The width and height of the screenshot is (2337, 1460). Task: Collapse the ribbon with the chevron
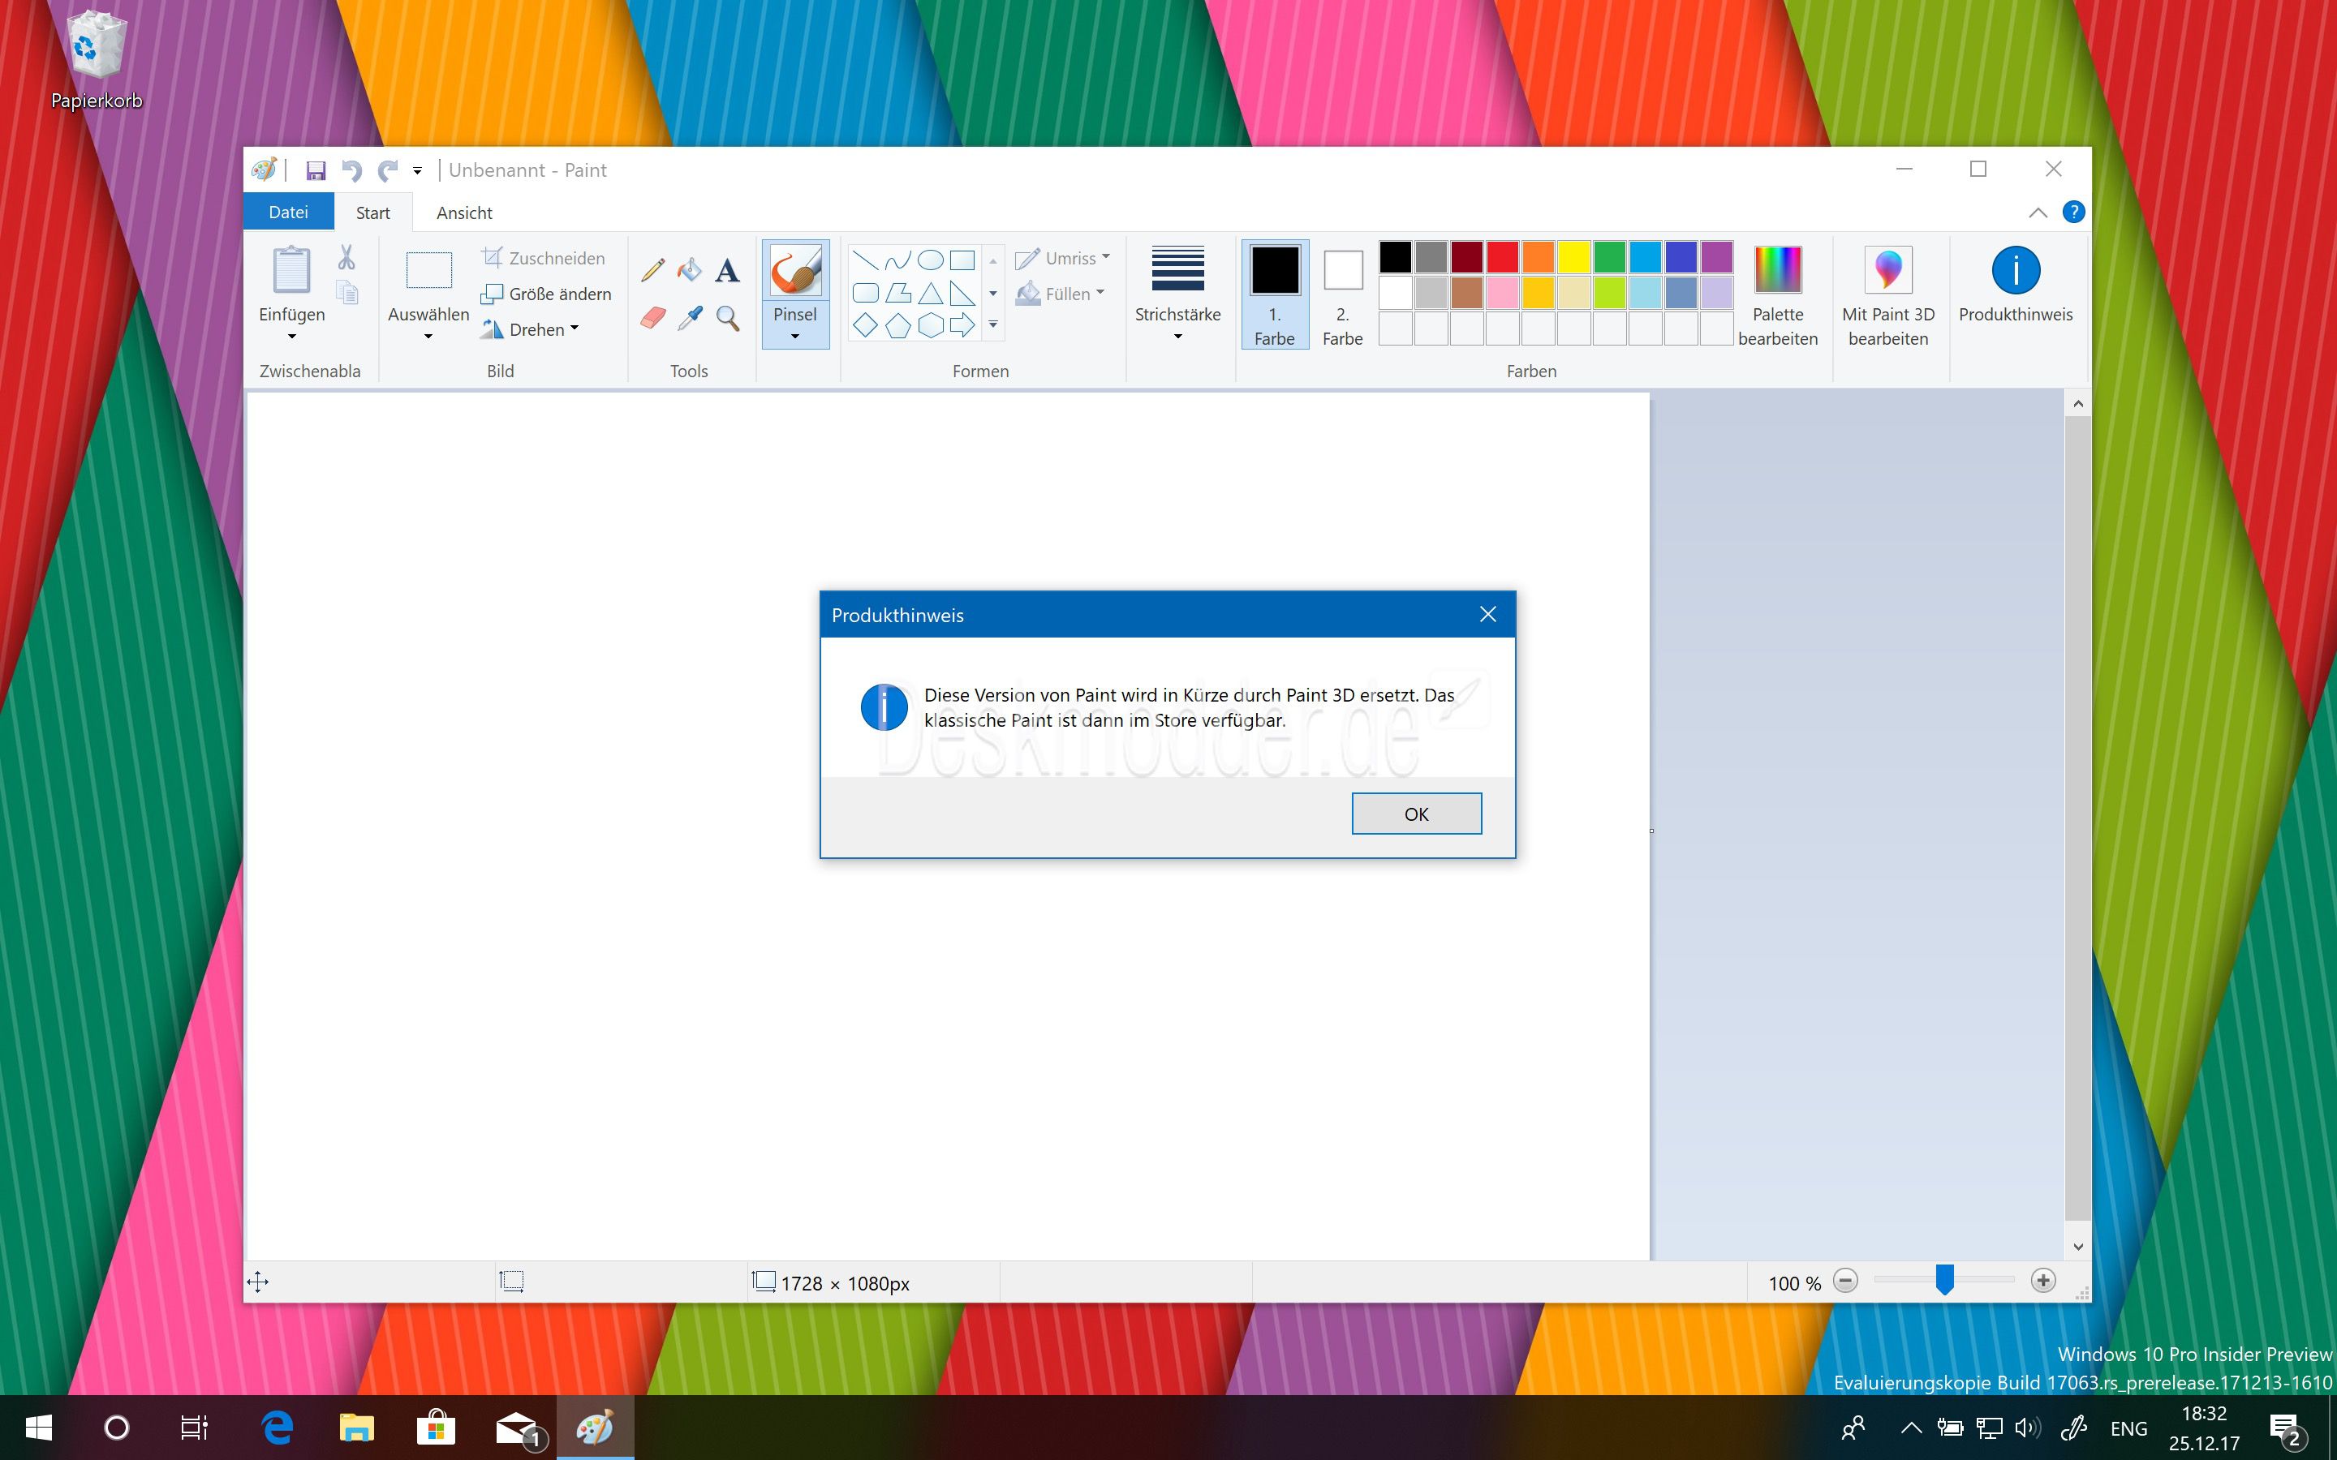tap(2038, 213)
